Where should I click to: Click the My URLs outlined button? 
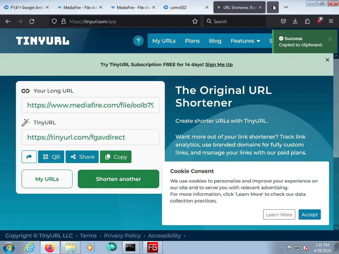pyautogui.click(x=47, y=179)
